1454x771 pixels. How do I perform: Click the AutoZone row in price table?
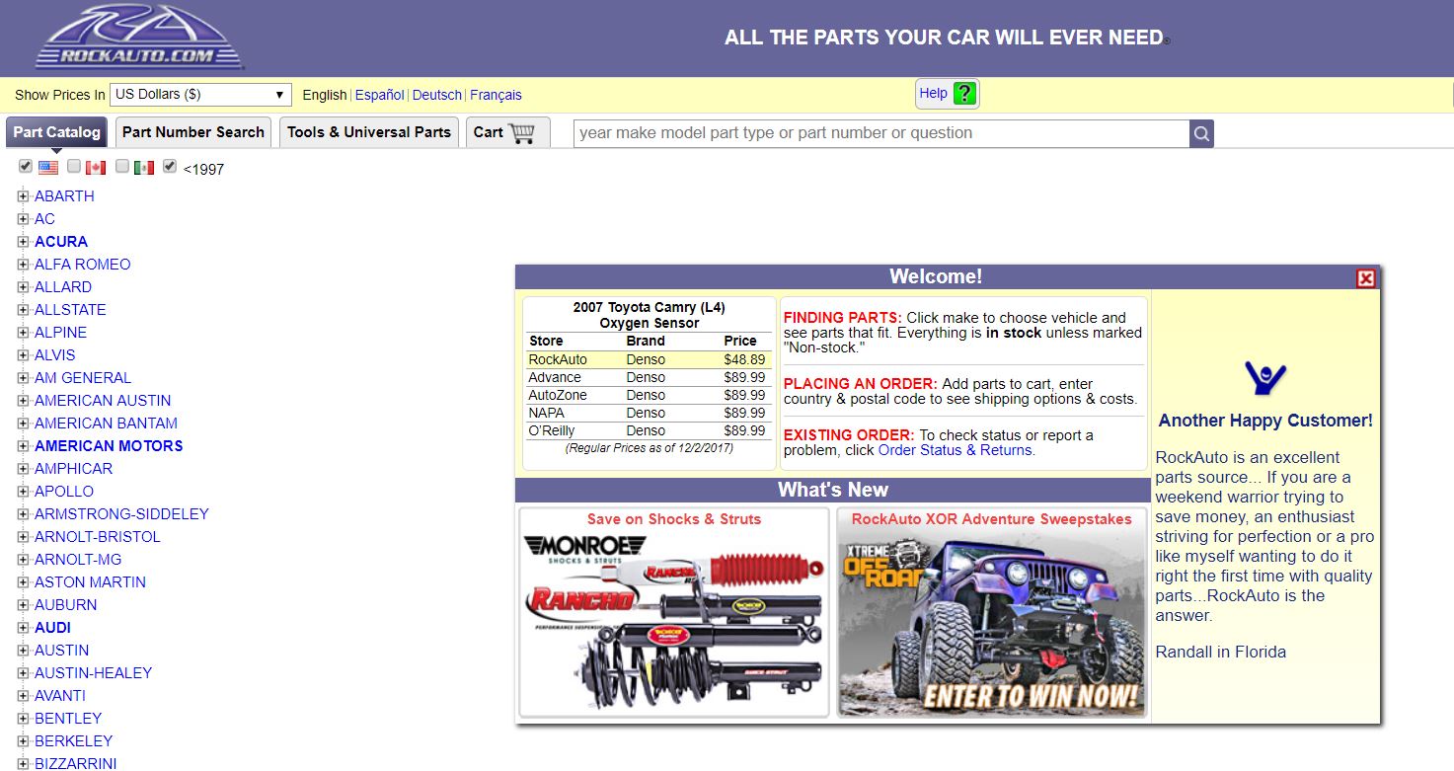coord(648,396)
